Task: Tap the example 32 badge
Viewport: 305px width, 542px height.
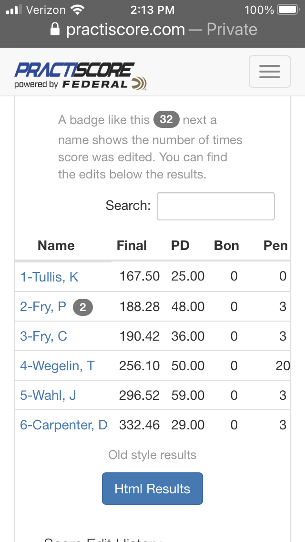Action: [x=166, y=120]
